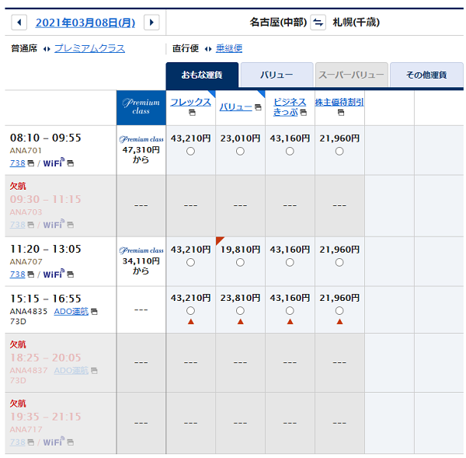Click flight time 11:20 – 13:05
The height and width of the screenshot is (458, 466).
pyautogui.click(x=46, y=249)
